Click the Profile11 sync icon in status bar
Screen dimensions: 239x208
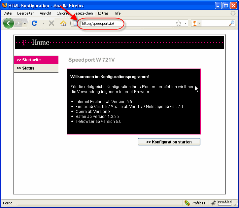(187, 203)
